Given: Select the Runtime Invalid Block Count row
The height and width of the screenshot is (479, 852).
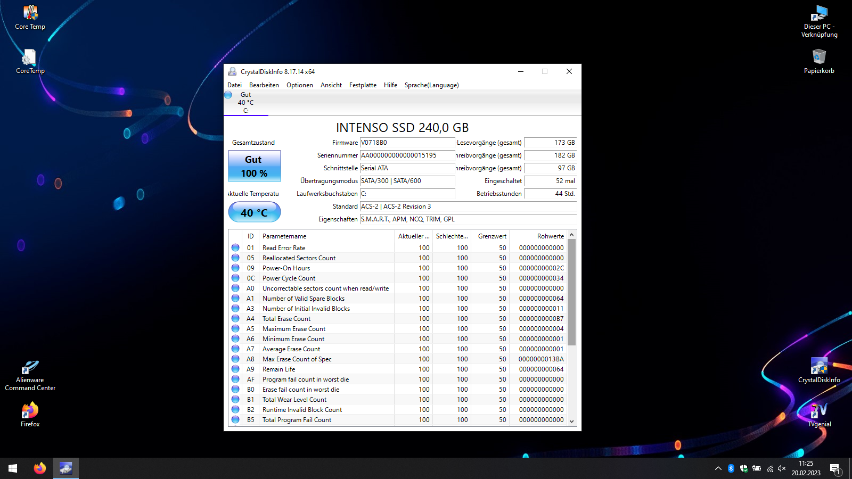Looking at the screenshot, I should click(398, 410).
